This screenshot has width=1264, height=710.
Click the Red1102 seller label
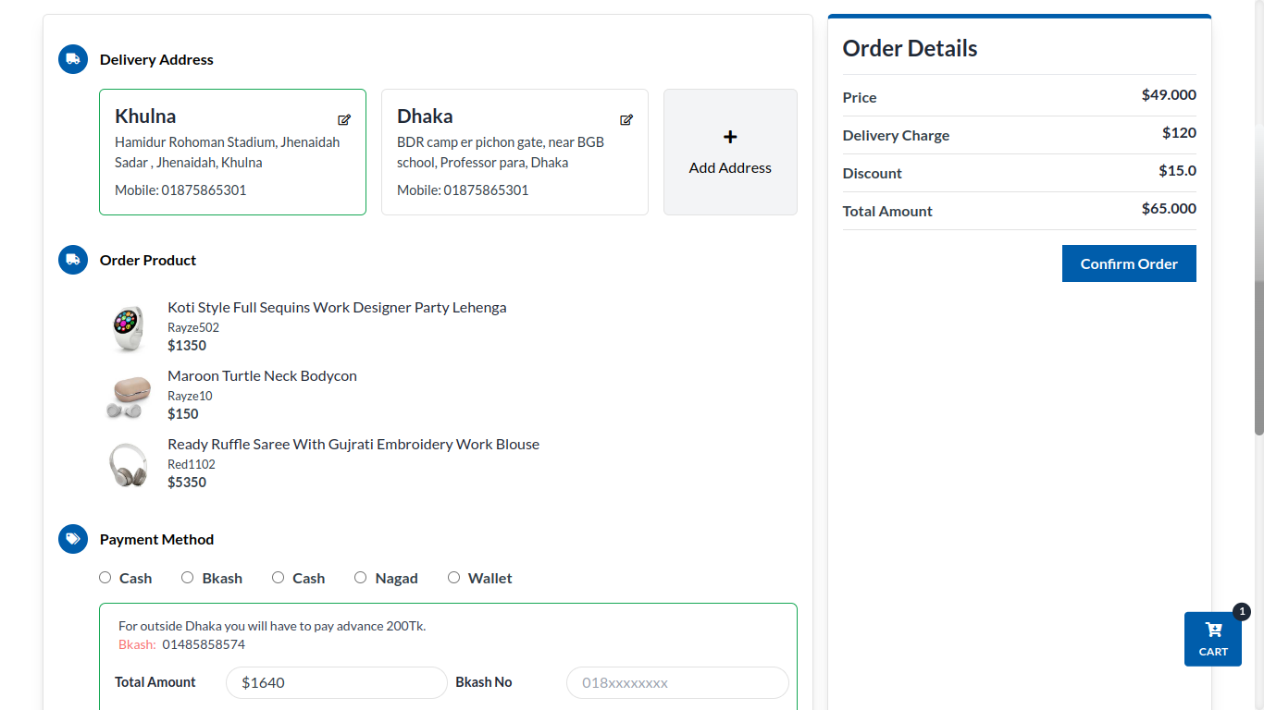point(192,464)
